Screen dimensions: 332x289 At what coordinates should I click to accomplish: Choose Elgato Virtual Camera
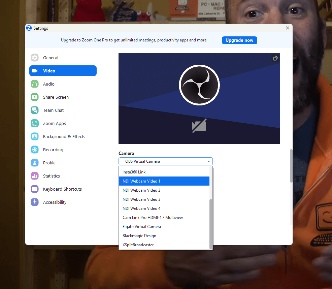164,227
